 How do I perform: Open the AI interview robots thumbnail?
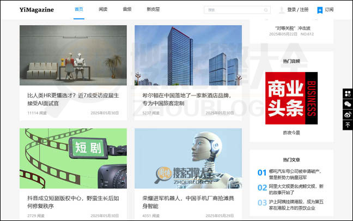[73, 55]
